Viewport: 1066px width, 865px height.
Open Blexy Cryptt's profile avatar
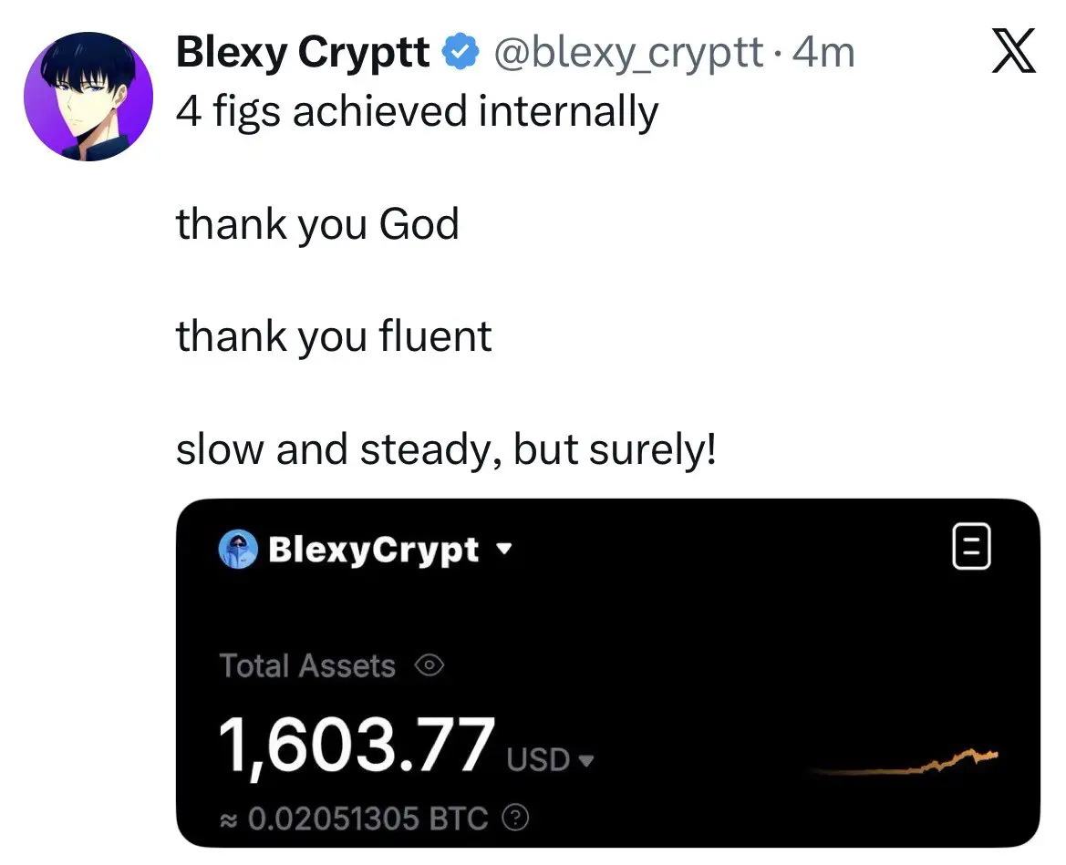coord(88,97)
